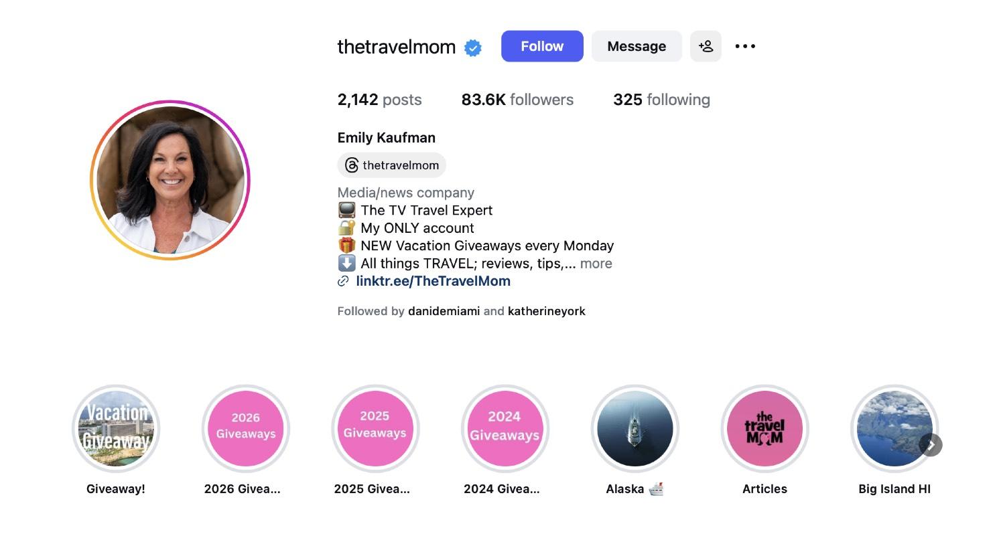Open danidemiami's profile
Screen dimensions: 997x548
click(x=444, y=311)
